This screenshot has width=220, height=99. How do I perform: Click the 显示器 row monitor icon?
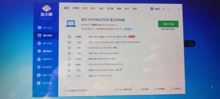click(x=69, y=59)
